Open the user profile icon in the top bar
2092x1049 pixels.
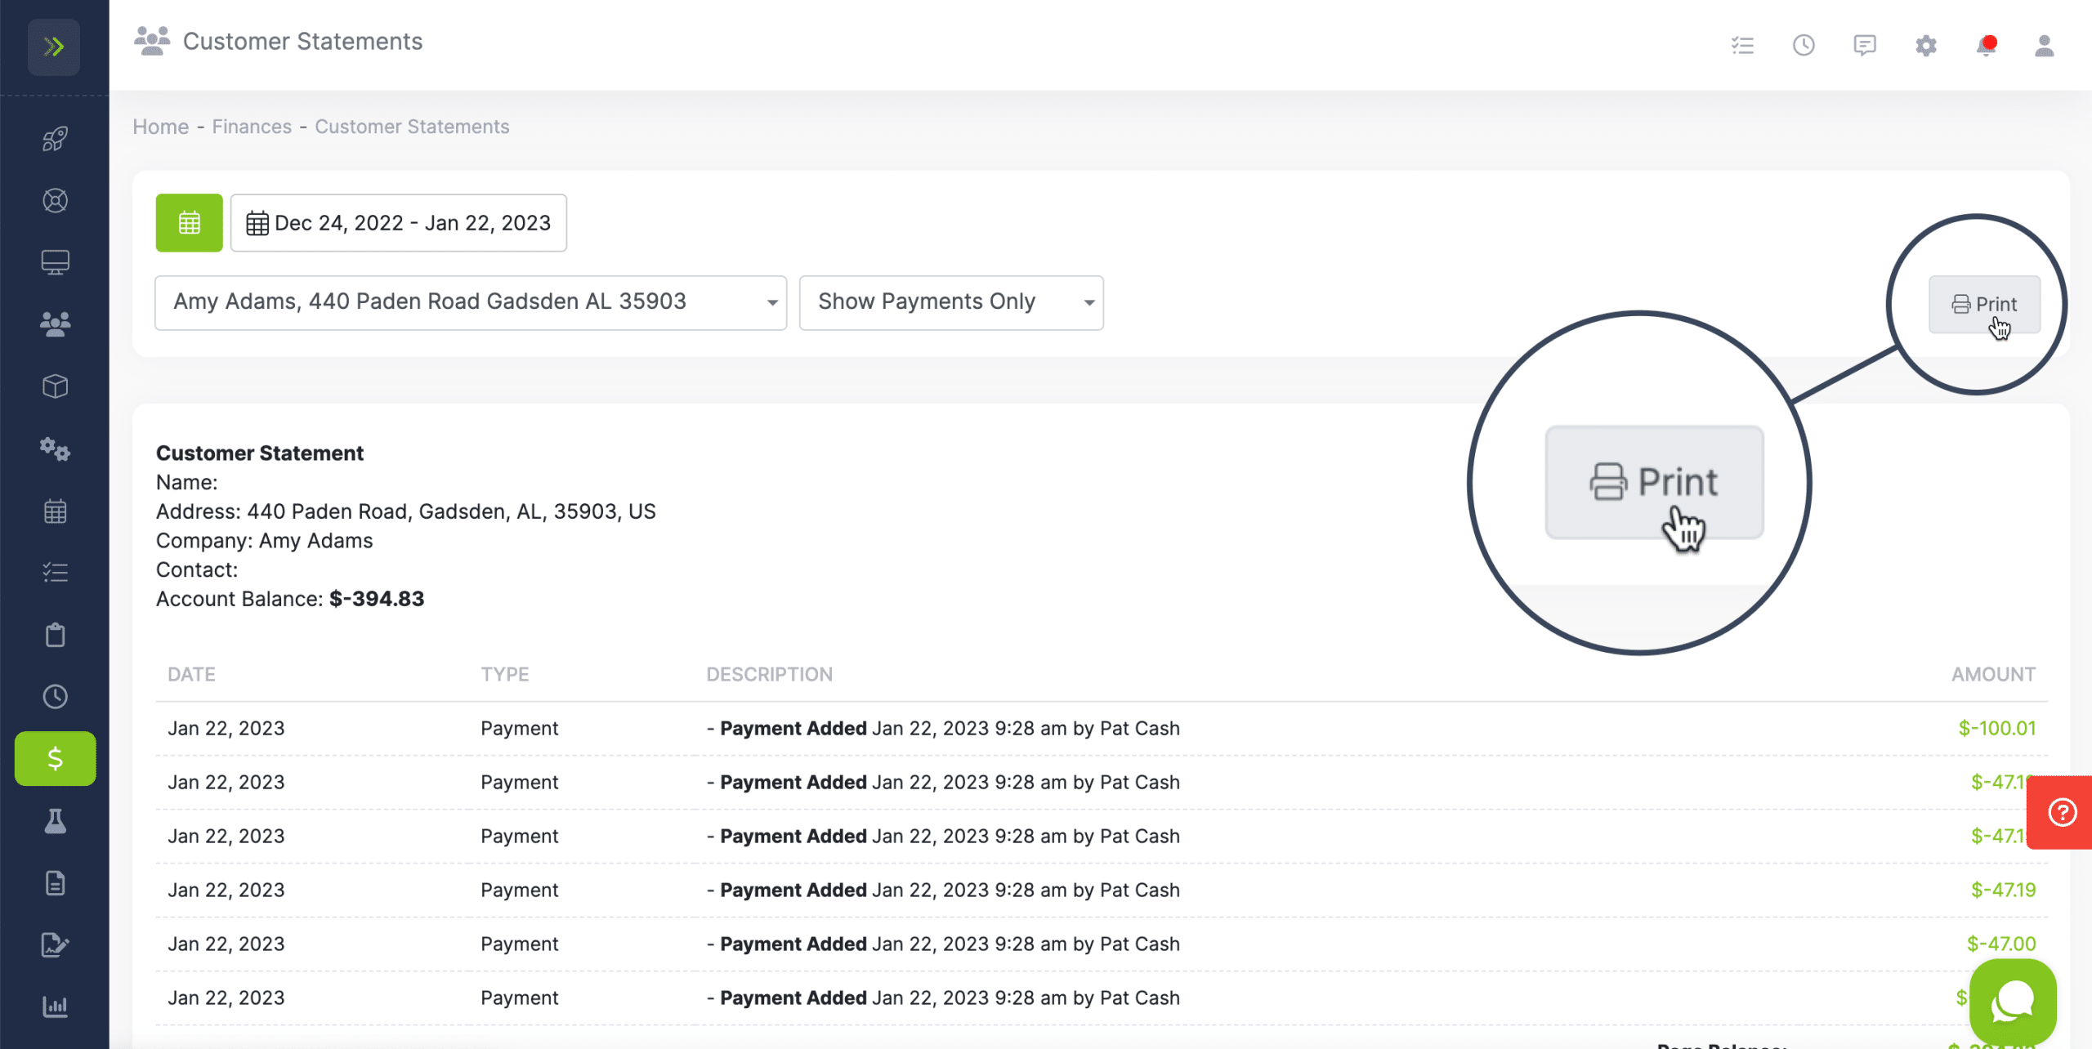click(x=2045, y=45)
